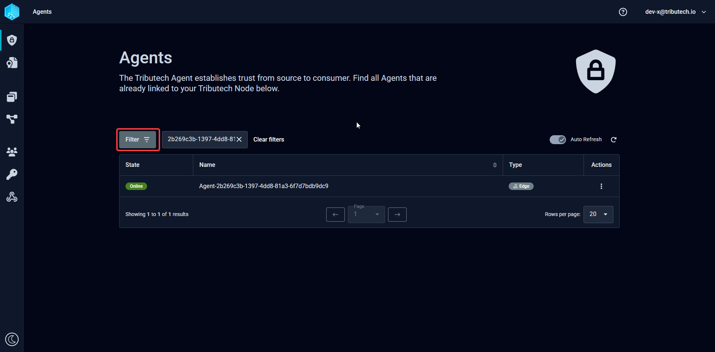
Task: Click the 'Showing 1 to 1 of 1 results' text
Action: (157, 215)
